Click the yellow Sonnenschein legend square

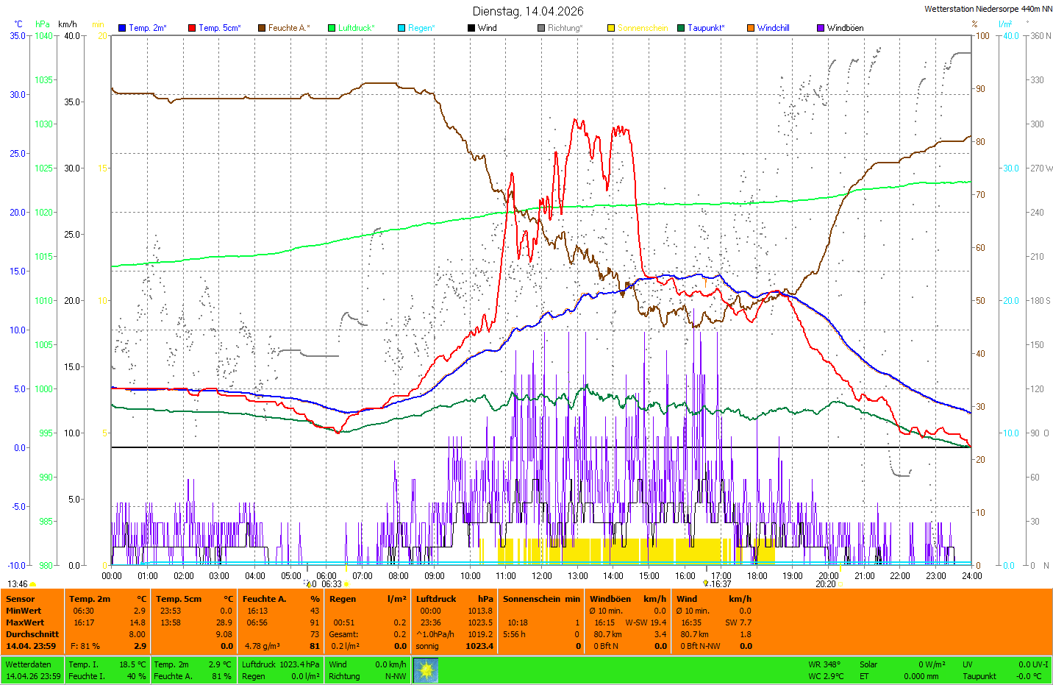click(611, 28)
